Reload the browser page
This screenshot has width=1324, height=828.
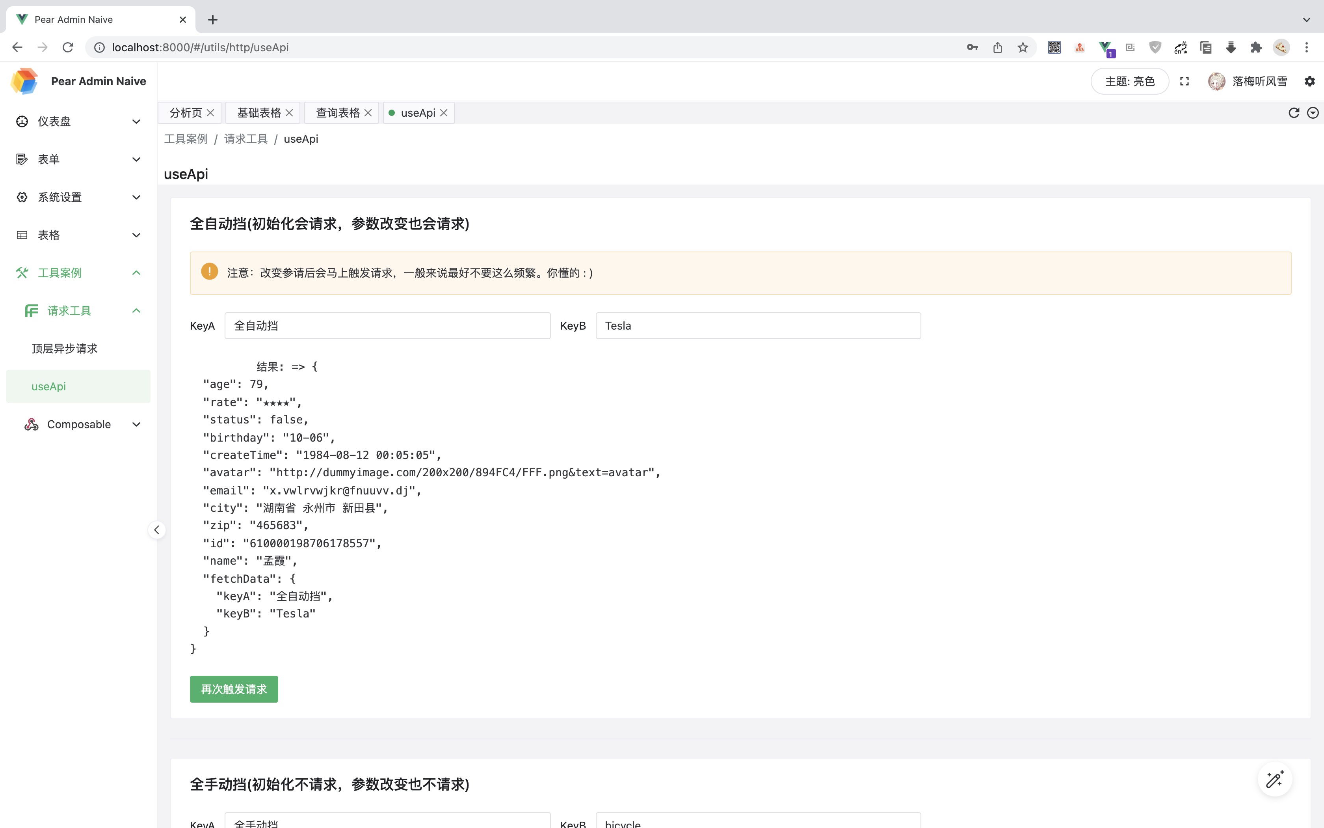(68, 48)
